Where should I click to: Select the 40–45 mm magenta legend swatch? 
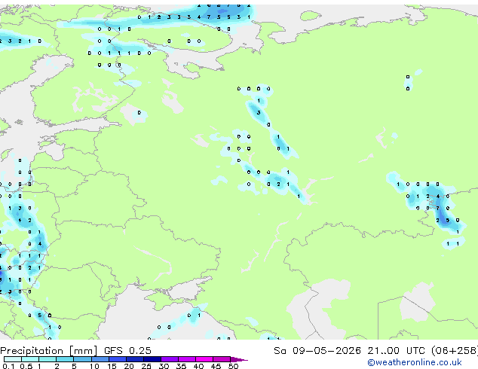(204, 359)
